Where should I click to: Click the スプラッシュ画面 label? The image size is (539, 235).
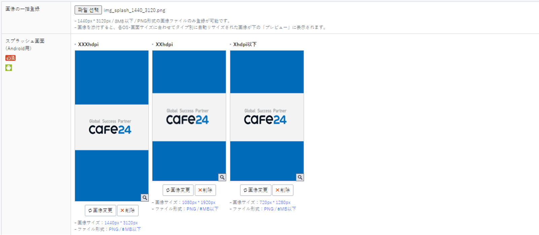pyautogui.click(x=25, y=41)
